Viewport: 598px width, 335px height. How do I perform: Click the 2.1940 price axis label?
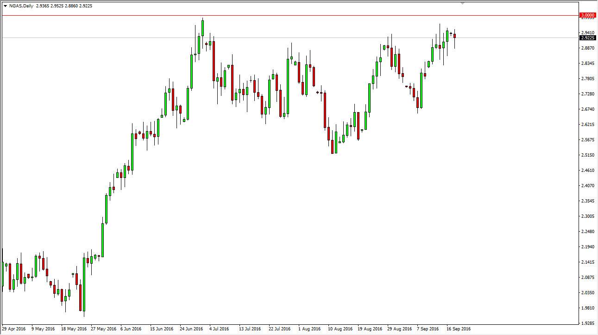[x=587, y=247]
